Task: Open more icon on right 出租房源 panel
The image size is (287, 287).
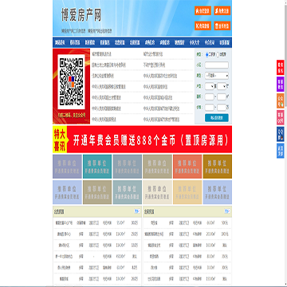Action: pyautogui.click(x=227, y=211)
